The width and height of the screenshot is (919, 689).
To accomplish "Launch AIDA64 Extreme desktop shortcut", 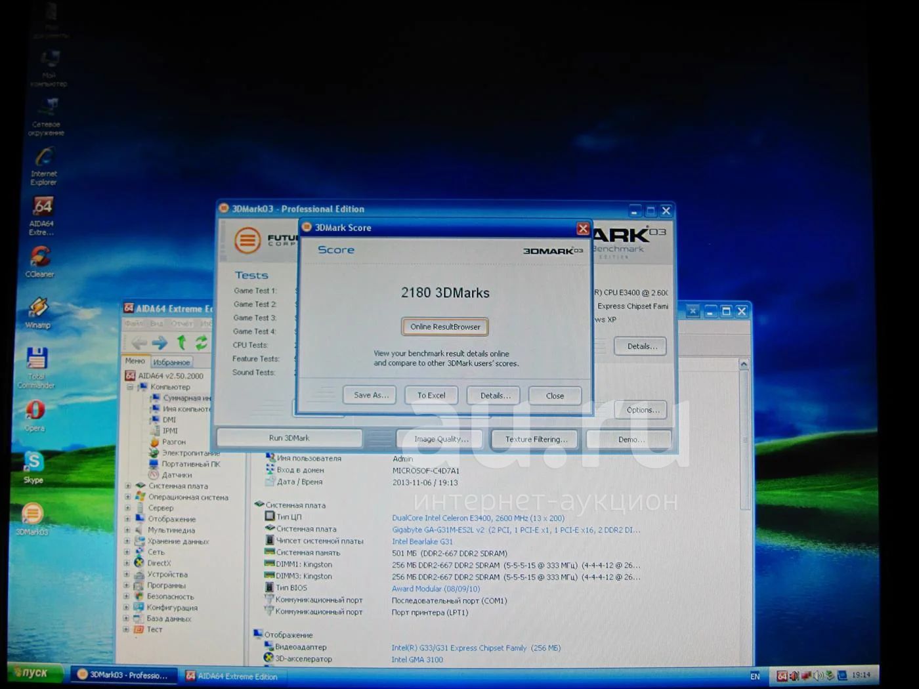I will coord(42,216).
